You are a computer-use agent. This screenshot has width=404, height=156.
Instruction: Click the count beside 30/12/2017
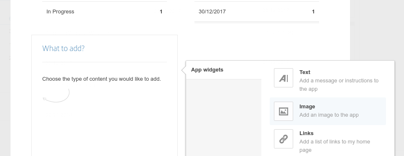(313, 12)
